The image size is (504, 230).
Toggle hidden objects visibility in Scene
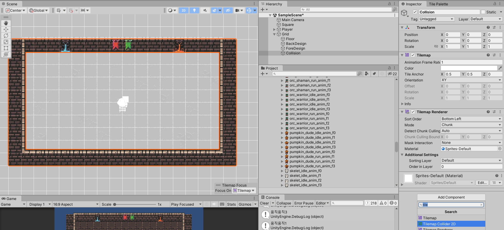coord(228,10)
